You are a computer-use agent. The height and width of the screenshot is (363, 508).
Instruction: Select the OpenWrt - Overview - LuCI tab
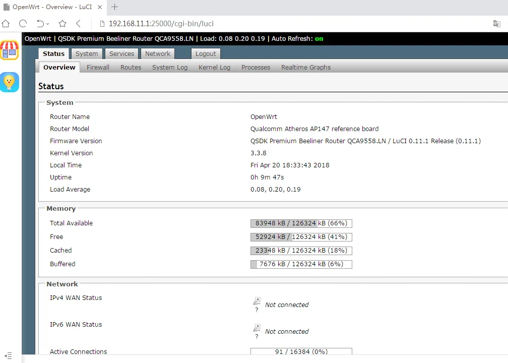[x=52, y=7]
